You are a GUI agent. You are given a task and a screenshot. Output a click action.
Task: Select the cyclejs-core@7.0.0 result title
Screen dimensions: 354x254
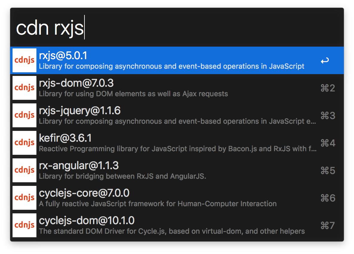click(84, 193)
